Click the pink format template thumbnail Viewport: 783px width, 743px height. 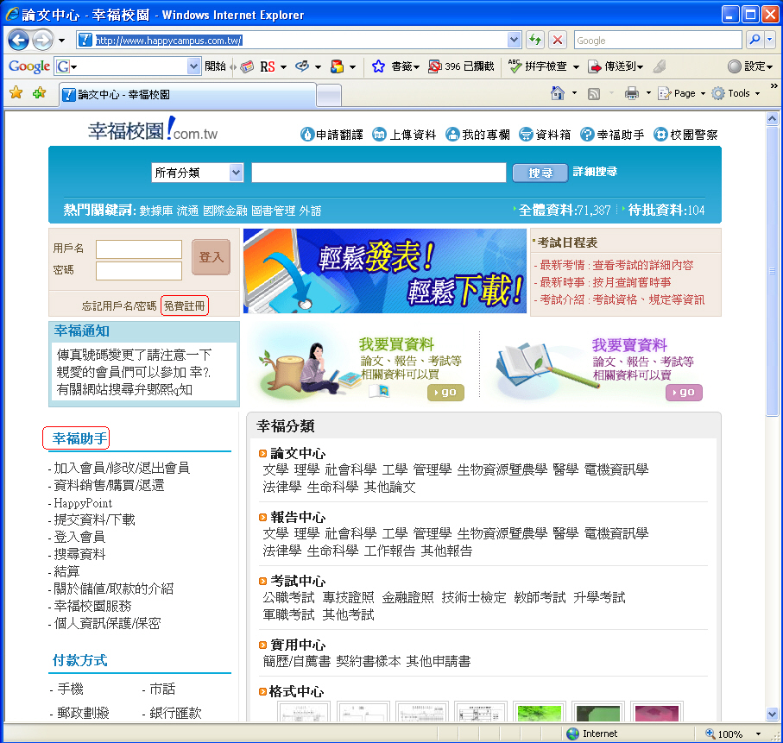click(x=657, y=713)
